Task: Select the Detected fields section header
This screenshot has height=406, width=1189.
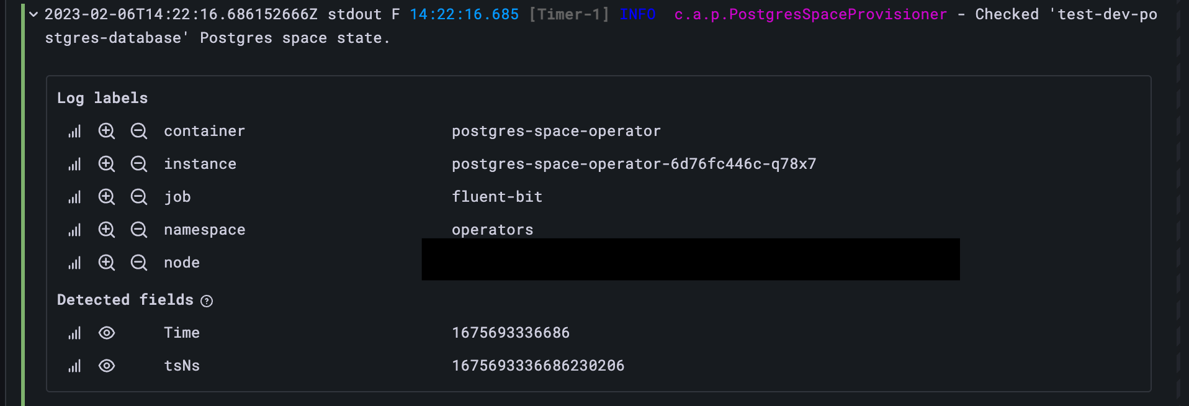Action: click(125, 299)
